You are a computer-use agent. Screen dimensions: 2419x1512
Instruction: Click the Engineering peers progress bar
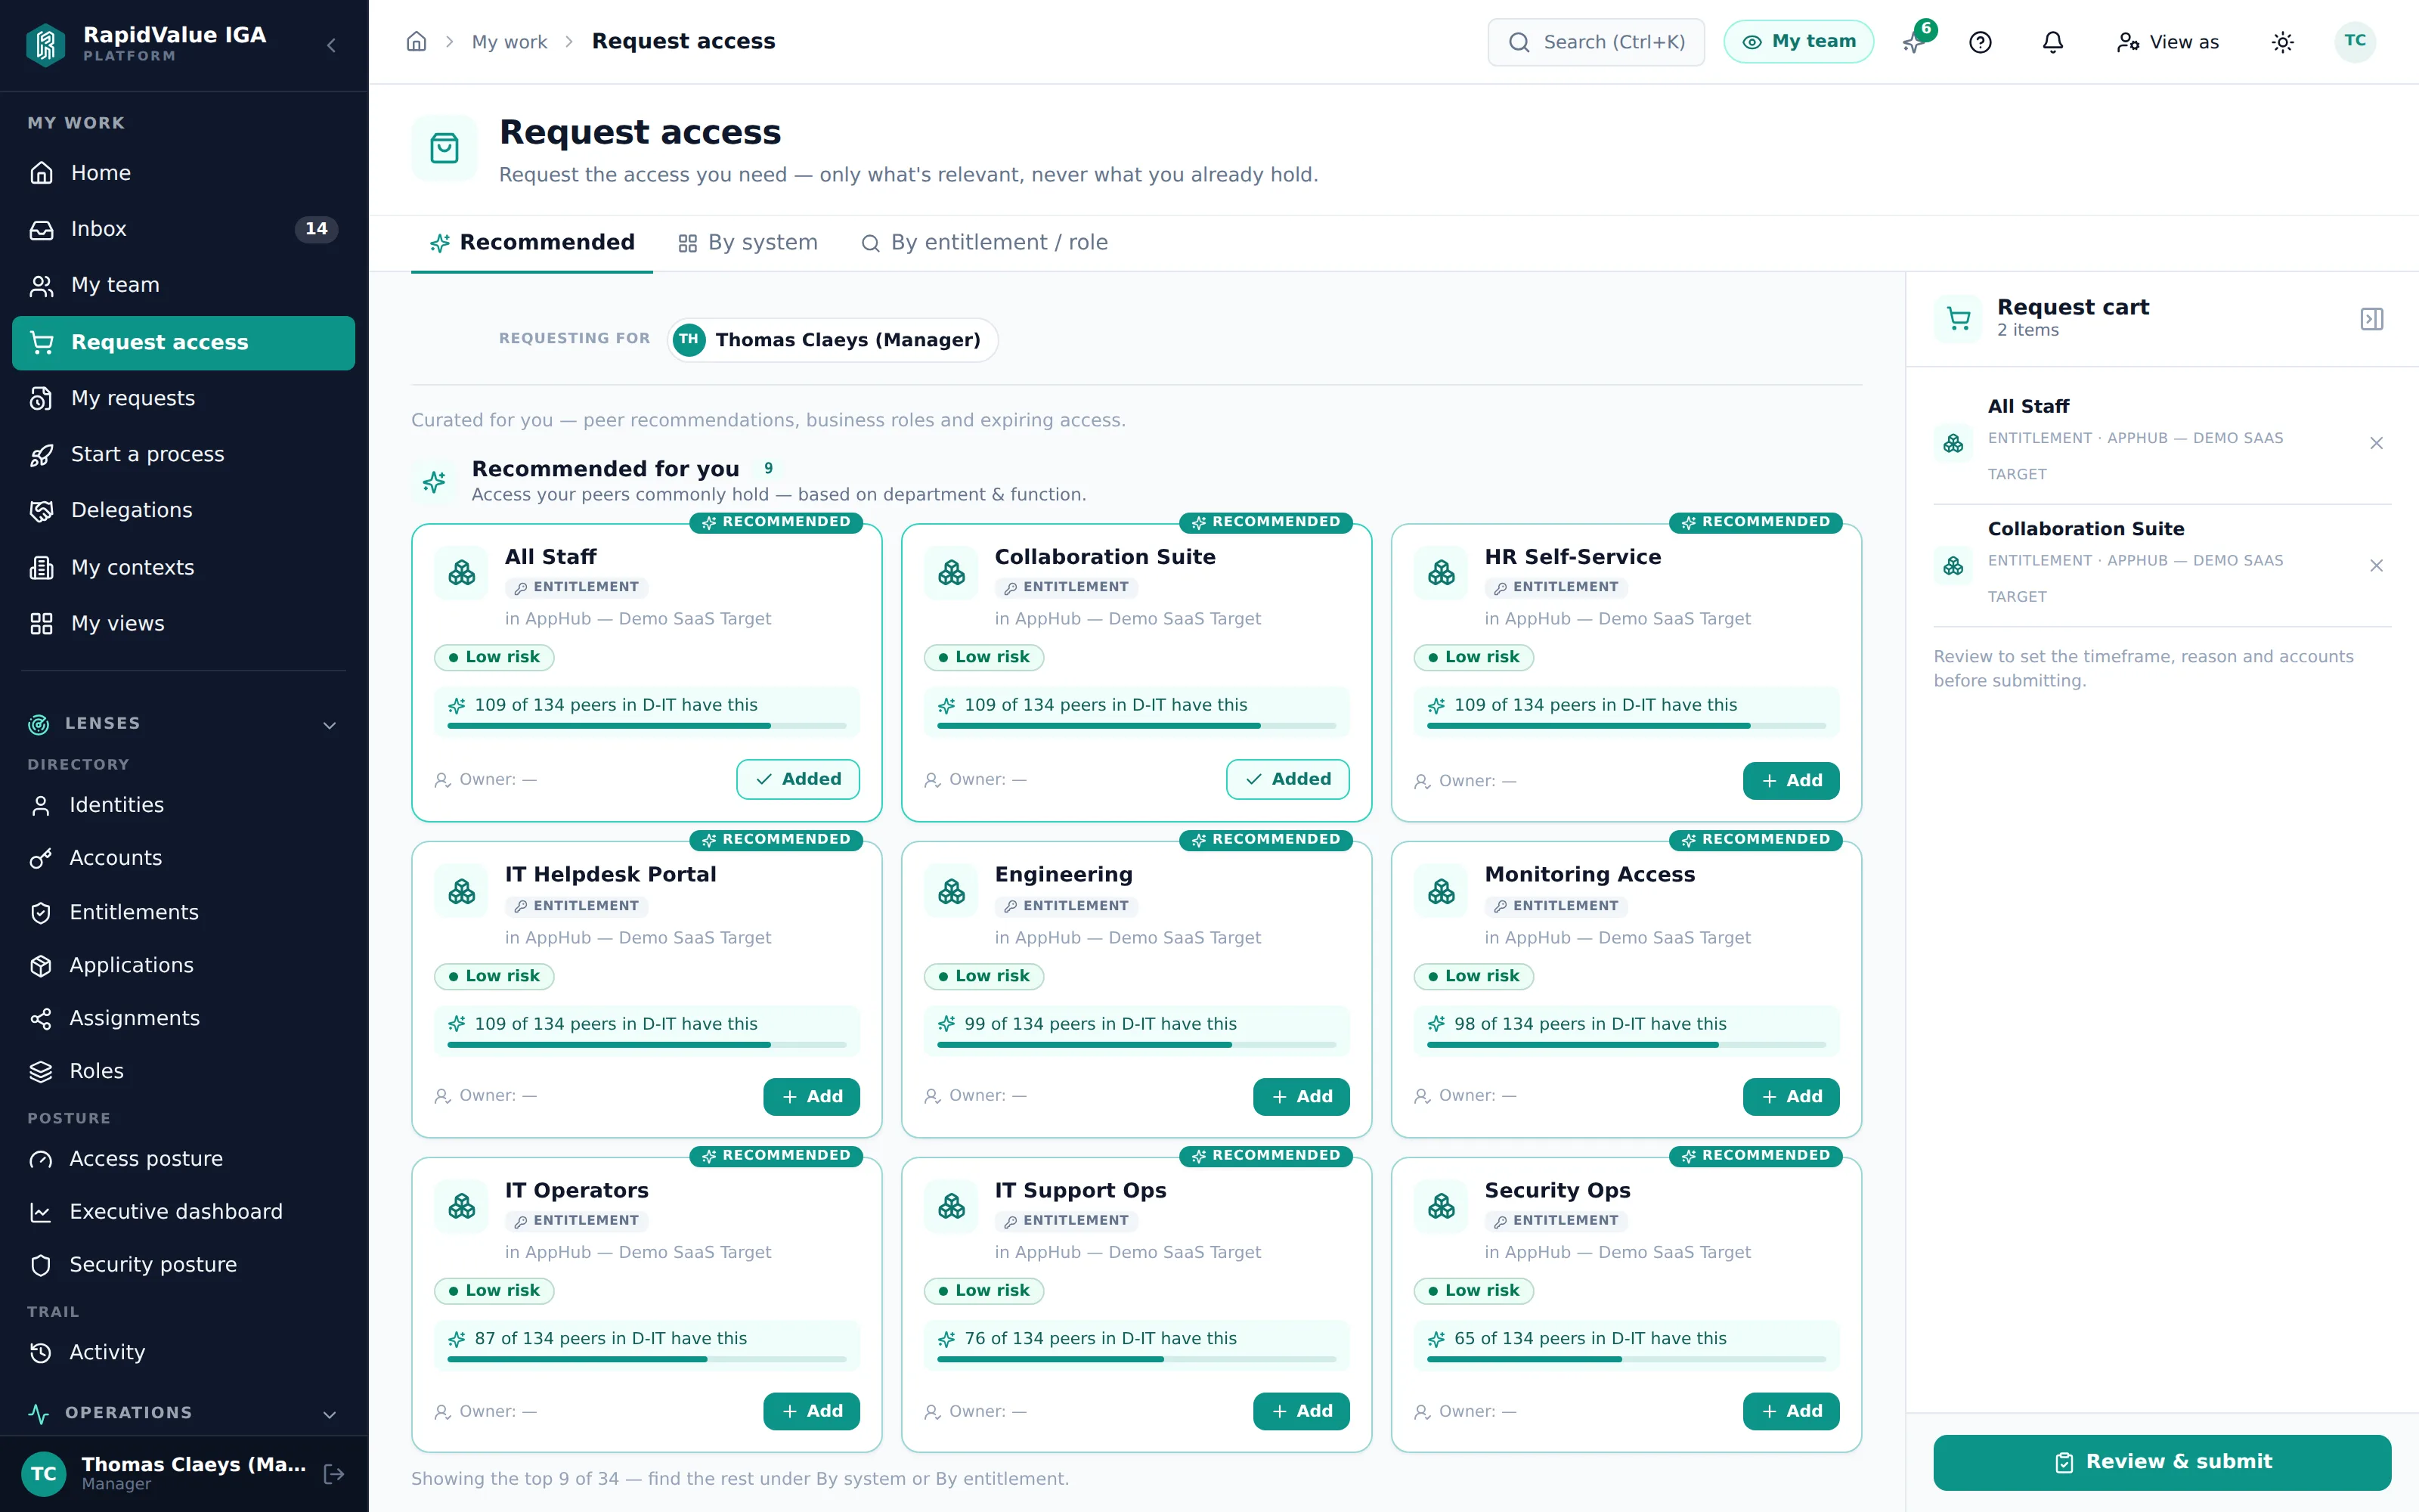1135,1045
